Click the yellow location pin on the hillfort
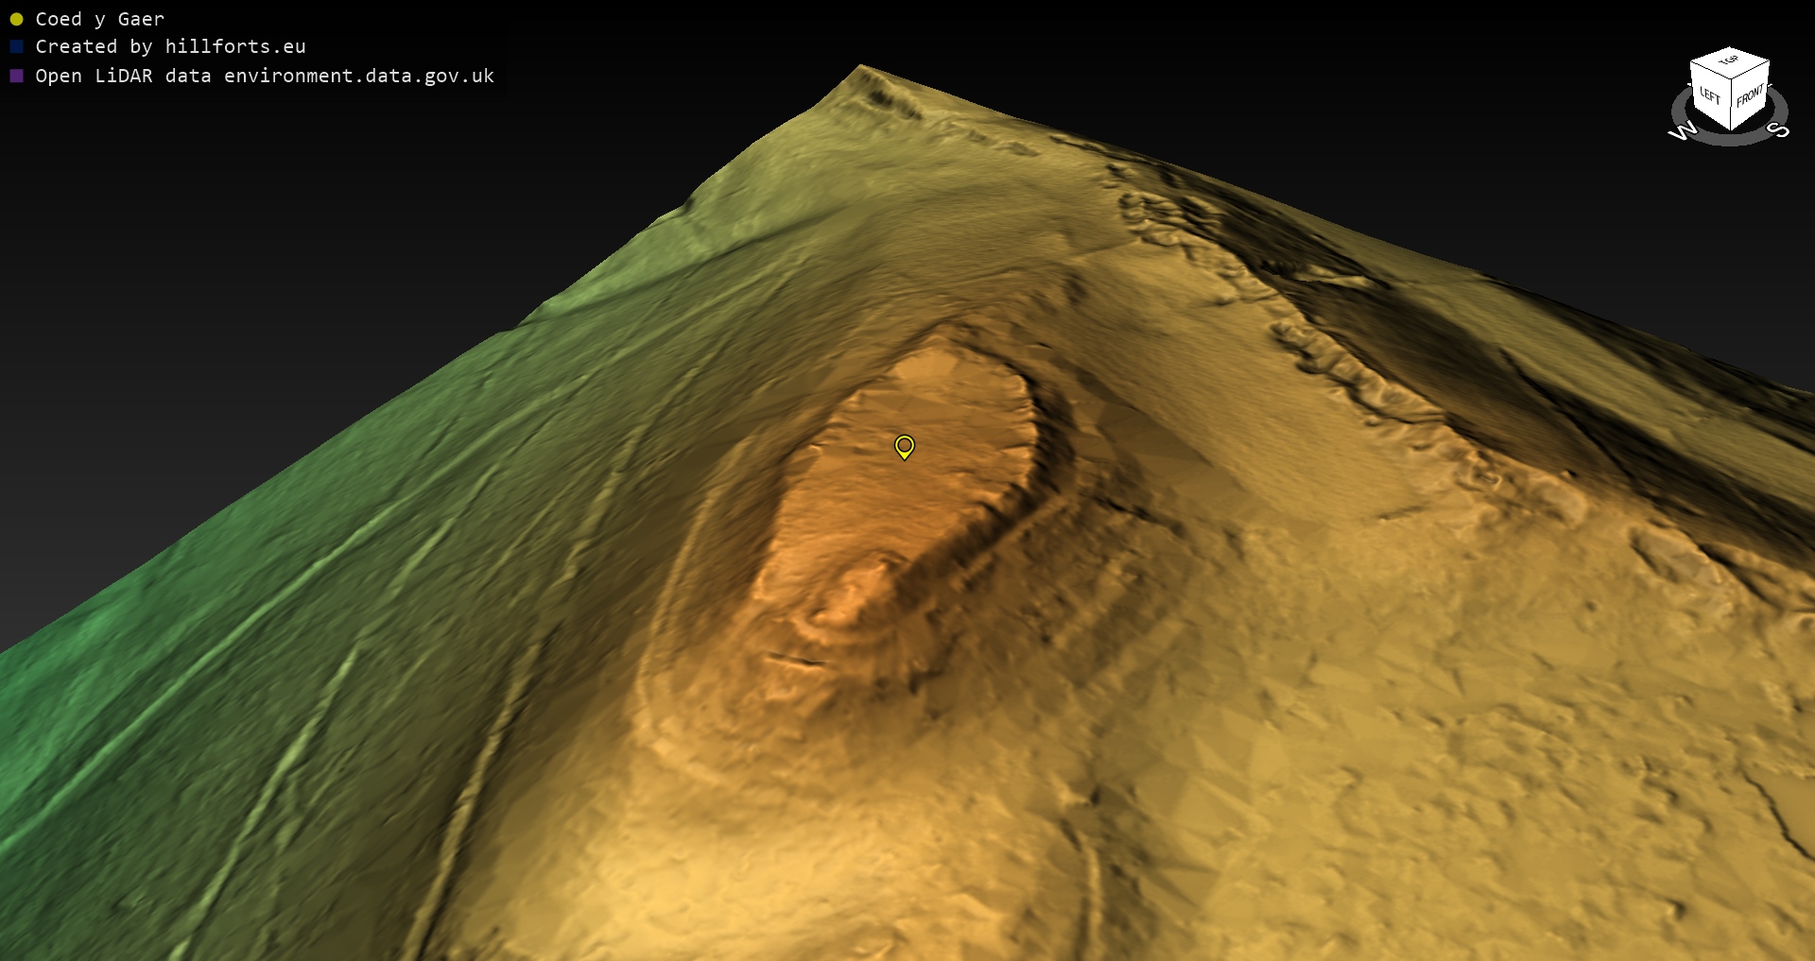This screenshot has height=961, width=1815. (905, 445)
